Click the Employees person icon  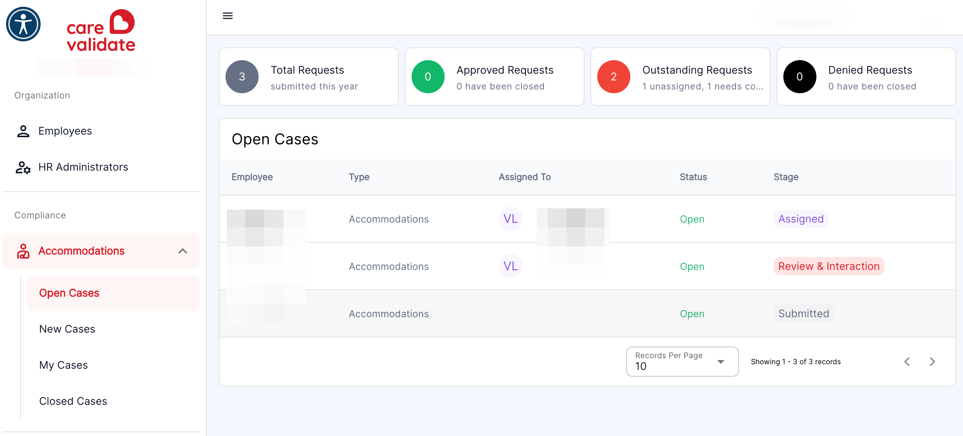tap(23, 131)
